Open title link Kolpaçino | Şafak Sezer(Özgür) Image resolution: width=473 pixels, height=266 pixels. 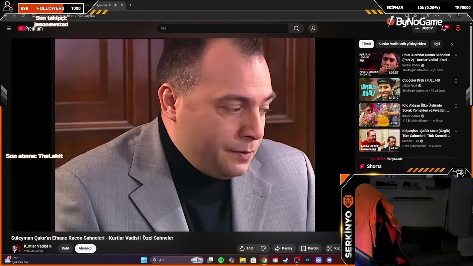(x=426, y=133)
